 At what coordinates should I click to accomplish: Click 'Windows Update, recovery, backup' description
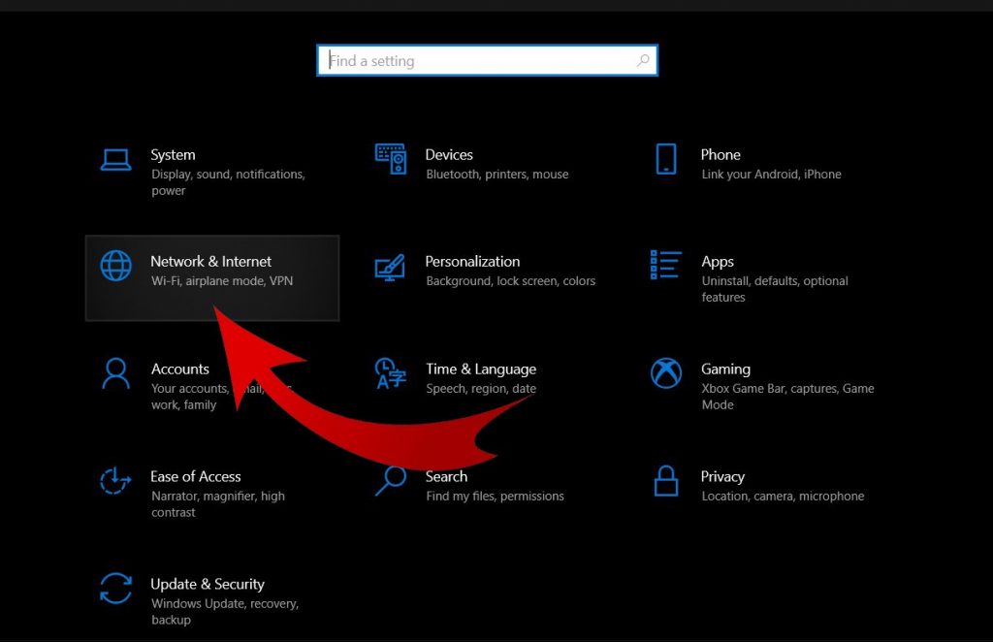(225, 612)
